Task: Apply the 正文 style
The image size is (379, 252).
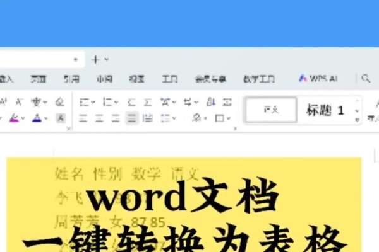Action: (x=271, y=110)
